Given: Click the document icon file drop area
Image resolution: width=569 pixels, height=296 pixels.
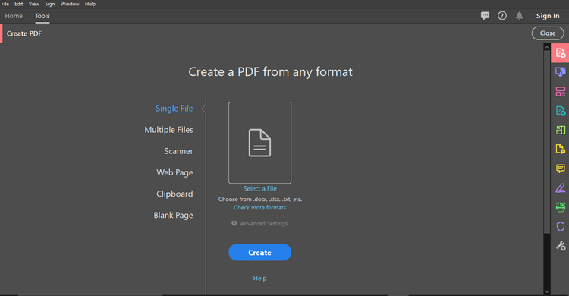Looking at the screenshot, I should click(x=259, y=143).
